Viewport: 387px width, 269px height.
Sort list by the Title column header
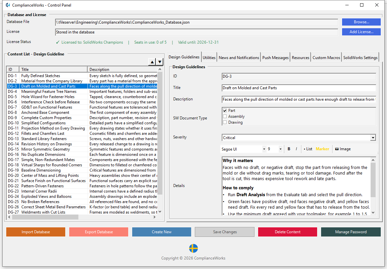point(53,69)
